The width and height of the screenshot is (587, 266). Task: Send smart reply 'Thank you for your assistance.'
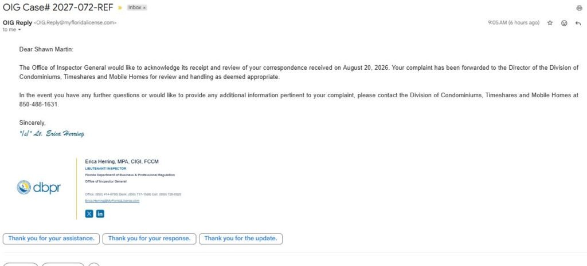51,239
